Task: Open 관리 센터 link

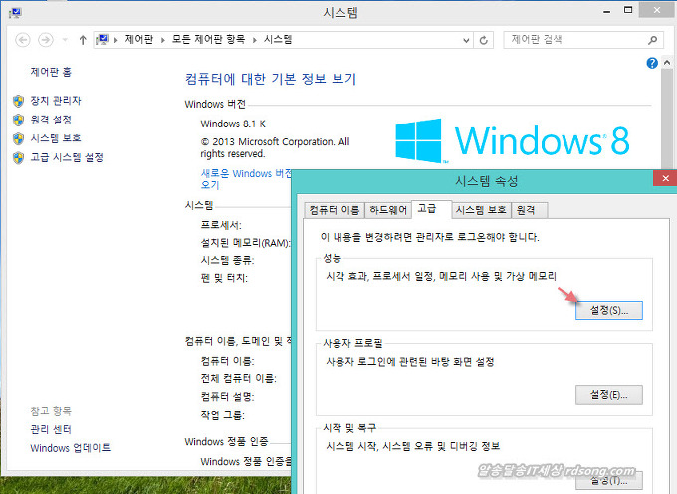Action: tap(51, 429)
